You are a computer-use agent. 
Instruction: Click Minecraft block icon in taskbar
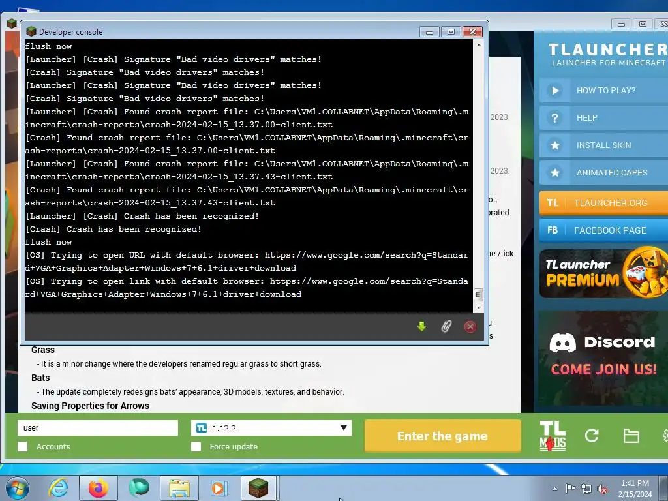[x=258, y=488]
